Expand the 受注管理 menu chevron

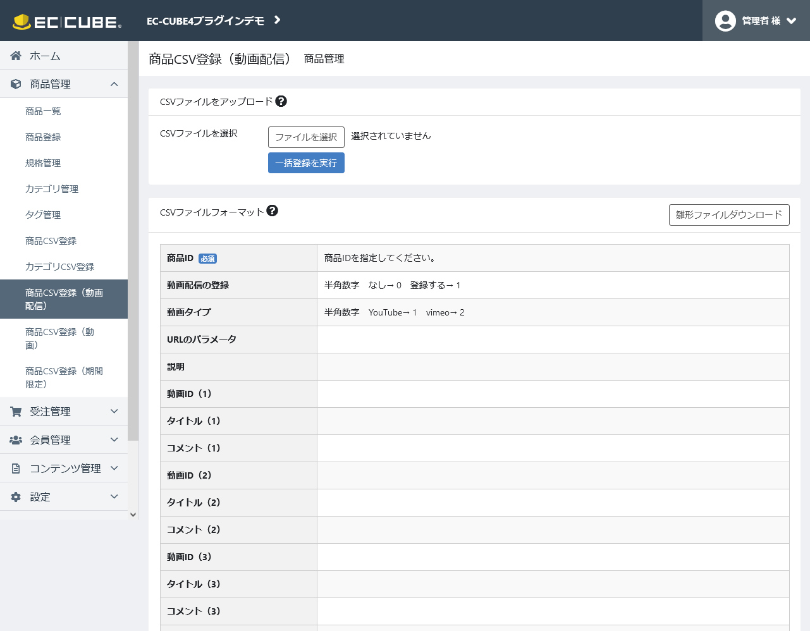click(x=114, y=412)
